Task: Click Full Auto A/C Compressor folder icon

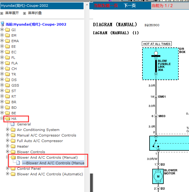Action: click(13, 141)
